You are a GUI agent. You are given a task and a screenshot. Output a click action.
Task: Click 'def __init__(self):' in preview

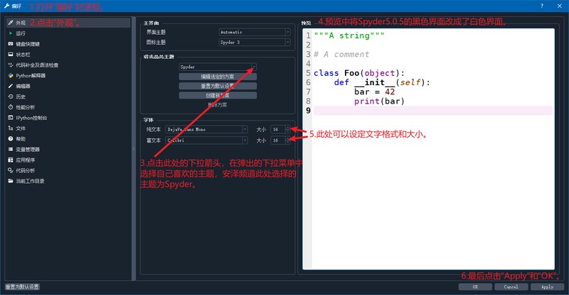(382, 82)
